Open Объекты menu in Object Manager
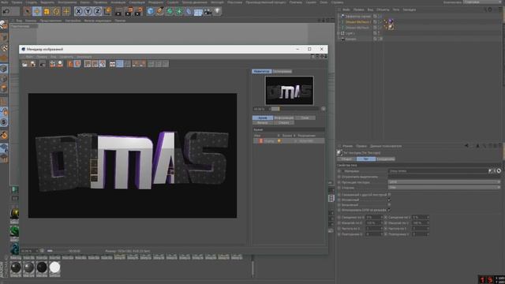Screen dimensions: 505x284 coord(383,9)
